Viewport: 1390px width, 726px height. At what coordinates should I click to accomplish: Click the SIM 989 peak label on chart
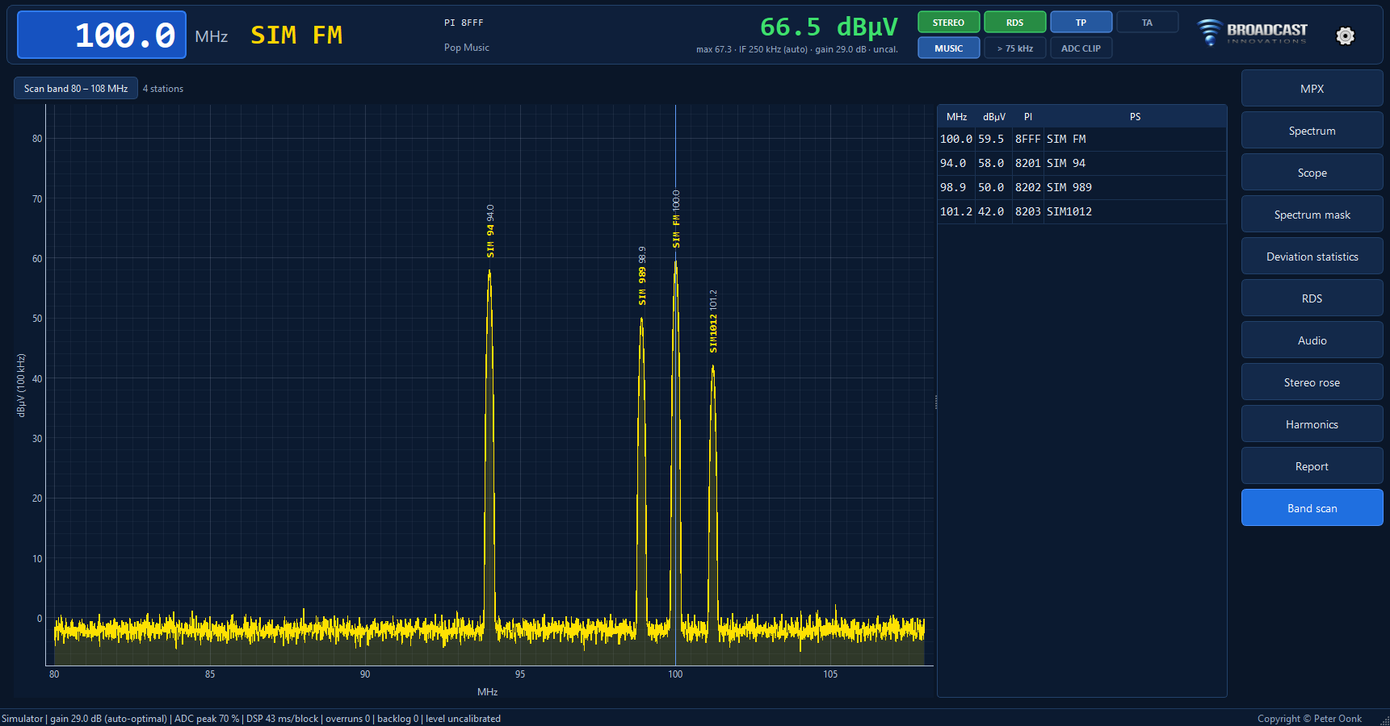click(x=642, y=276)
